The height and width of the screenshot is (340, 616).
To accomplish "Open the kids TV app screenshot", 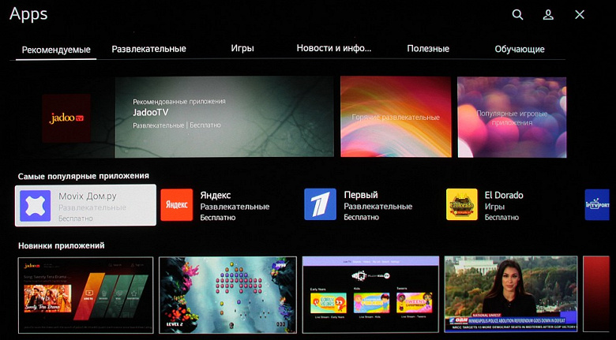I will point(370,294).
